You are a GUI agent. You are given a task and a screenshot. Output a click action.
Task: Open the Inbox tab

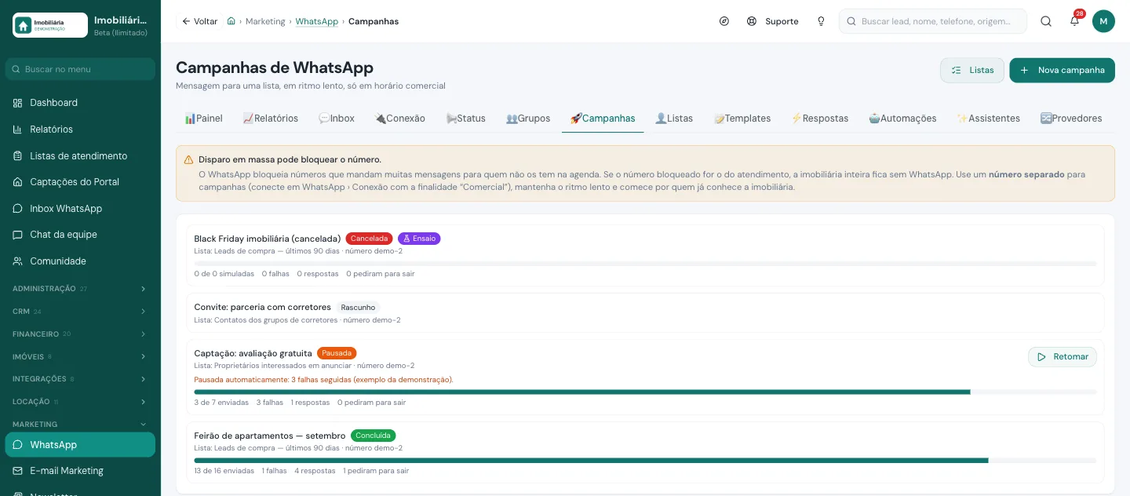point(336,119)
